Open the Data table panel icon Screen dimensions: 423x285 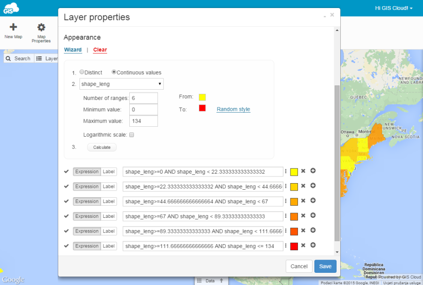199,281
